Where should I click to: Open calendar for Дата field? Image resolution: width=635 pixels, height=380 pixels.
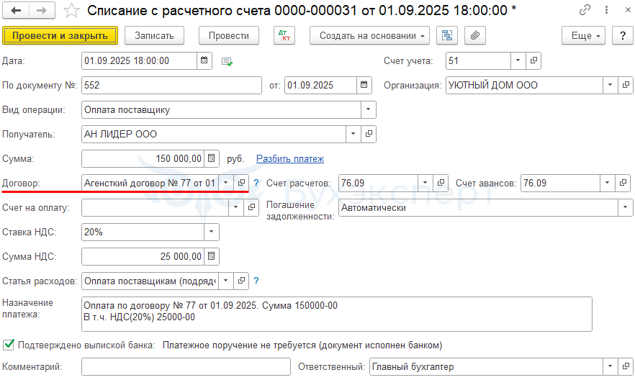pyautogui.click(x=204, y=60)
